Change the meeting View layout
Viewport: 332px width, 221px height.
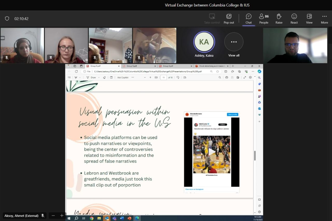click(x=309, y=19)
